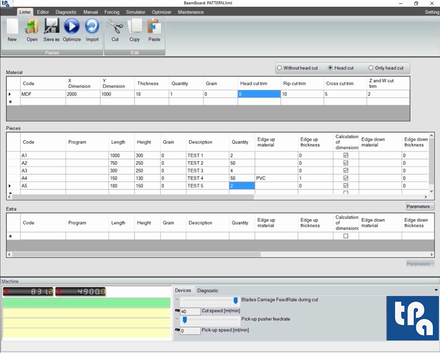
Task: Click the Cut speed input field
Action: 190,311
